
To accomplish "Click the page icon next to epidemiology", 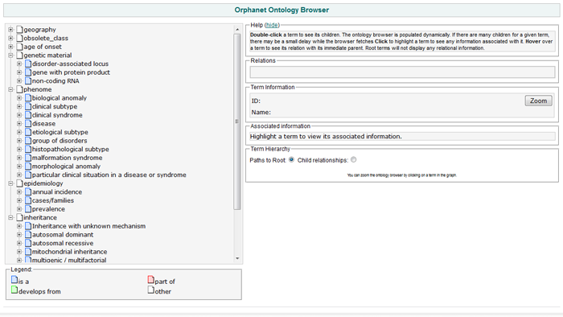I will pyautogui.click(x=20, y=183).
